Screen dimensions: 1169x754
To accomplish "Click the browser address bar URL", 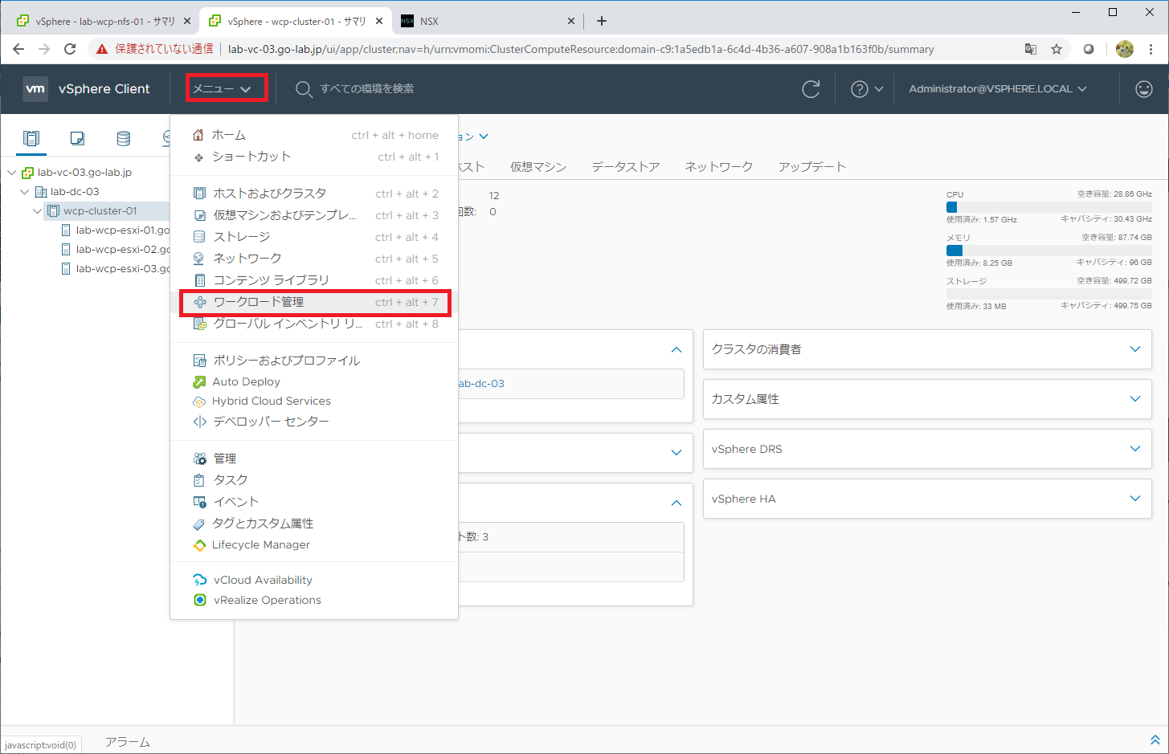I will [x=581, y=49].
